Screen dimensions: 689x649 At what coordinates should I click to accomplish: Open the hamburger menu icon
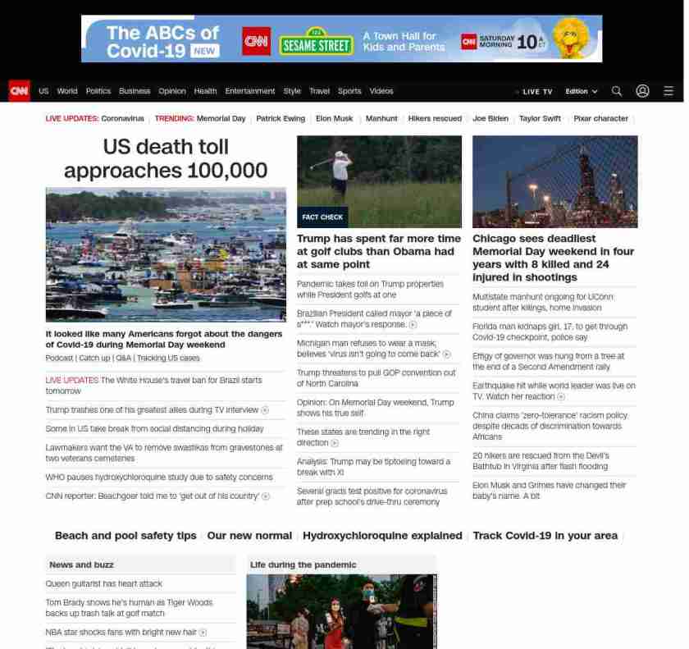click(x=668, y=91)
